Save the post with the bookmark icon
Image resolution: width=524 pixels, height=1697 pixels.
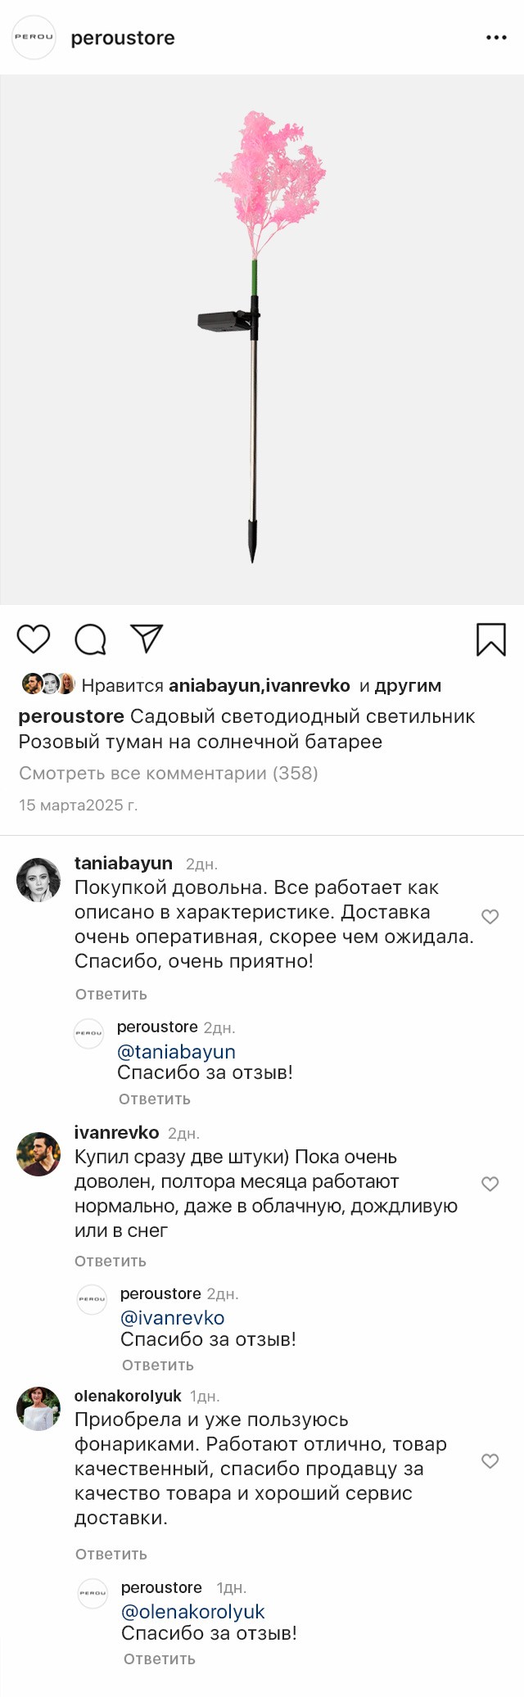490,639
